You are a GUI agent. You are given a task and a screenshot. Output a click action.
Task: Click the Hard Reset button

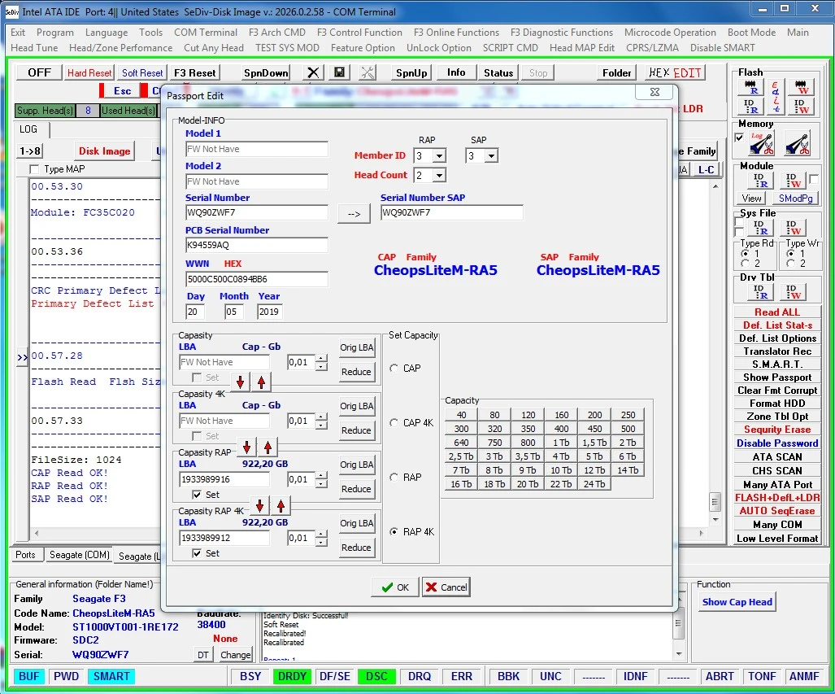[89, 73]
